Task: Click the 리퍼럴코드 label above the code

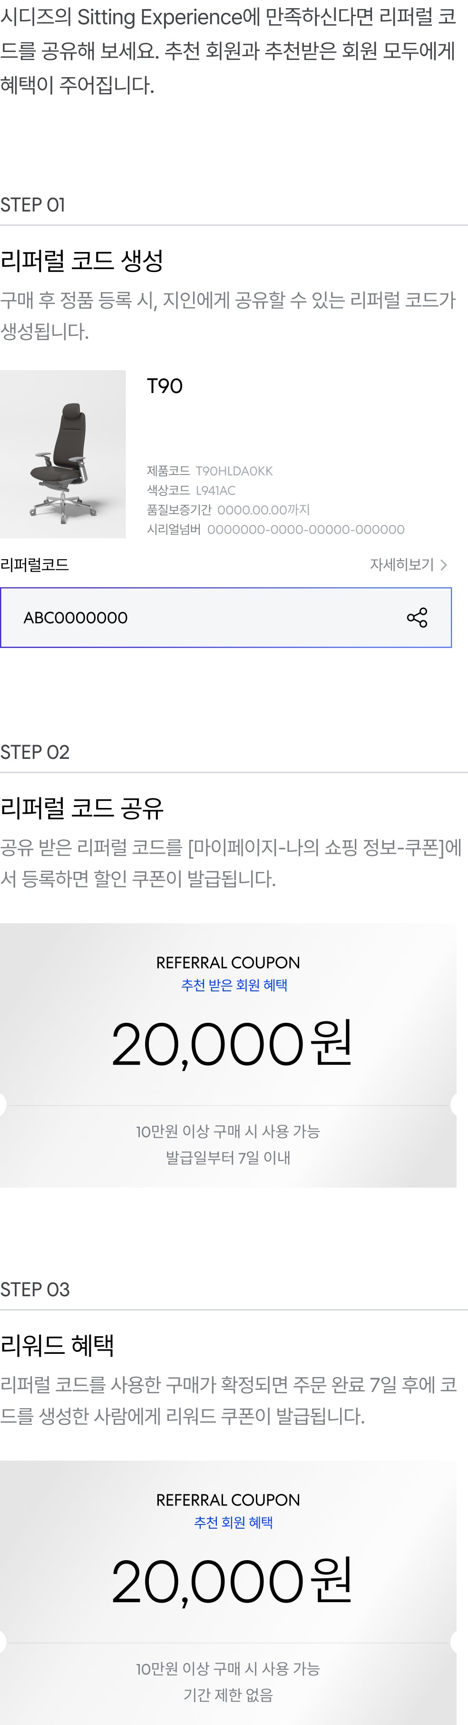Action: click(x=35, y=565)
